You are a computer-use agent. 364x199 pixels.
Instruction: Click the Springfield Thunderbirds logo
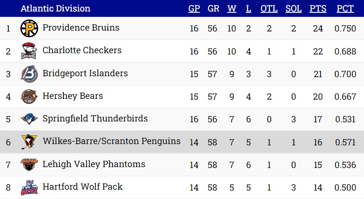(x=29, y=119)
